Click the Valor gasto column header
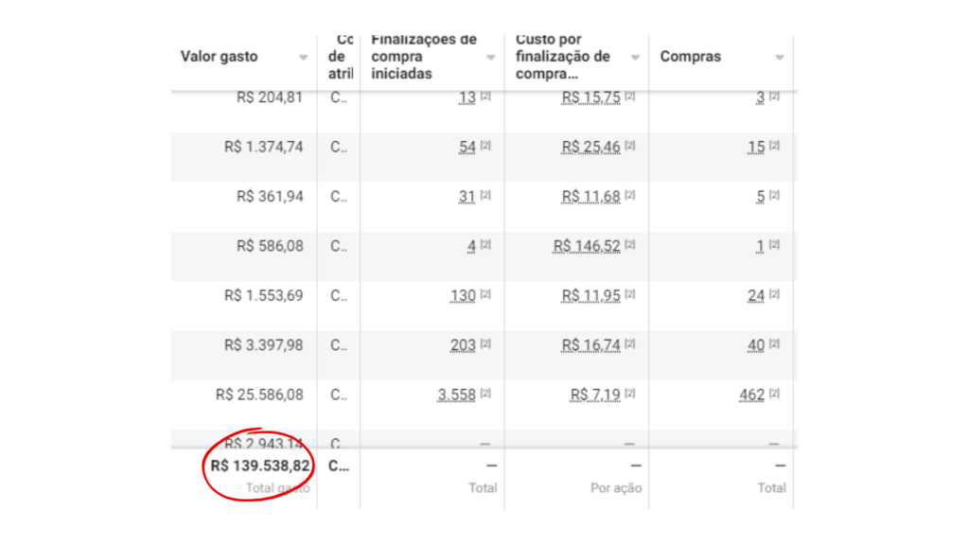969x545 pixels. [219, 56]
